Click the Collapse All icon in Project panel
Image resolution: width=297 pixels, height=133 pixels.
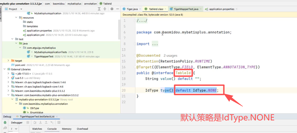[x=105, y=9]
